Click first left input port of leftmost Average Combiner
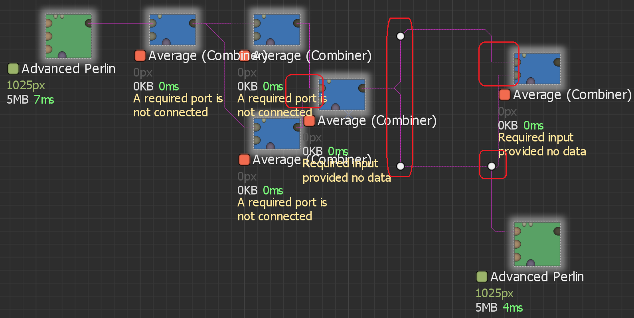The width and height of the screenshot is (634, 318). coord(152,24)
